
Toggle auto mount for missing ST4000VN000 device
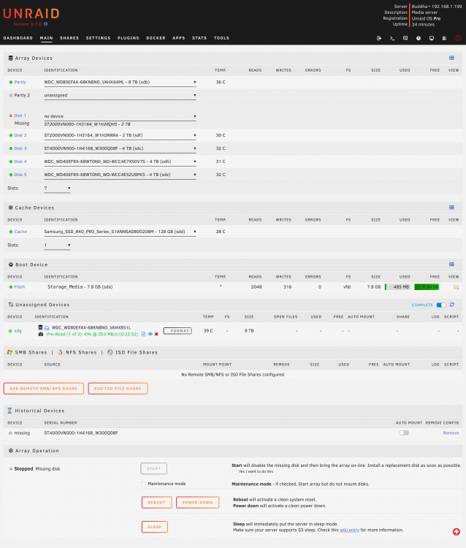[x=404, y=433]
